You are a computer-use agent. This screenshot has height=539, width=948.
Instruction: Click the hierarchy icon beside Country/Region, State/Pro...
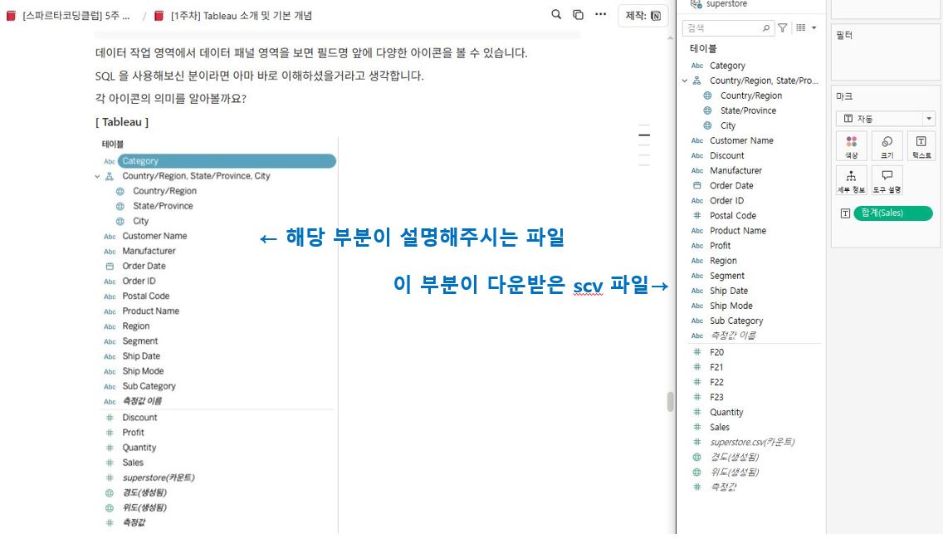[x=697, y=81]
